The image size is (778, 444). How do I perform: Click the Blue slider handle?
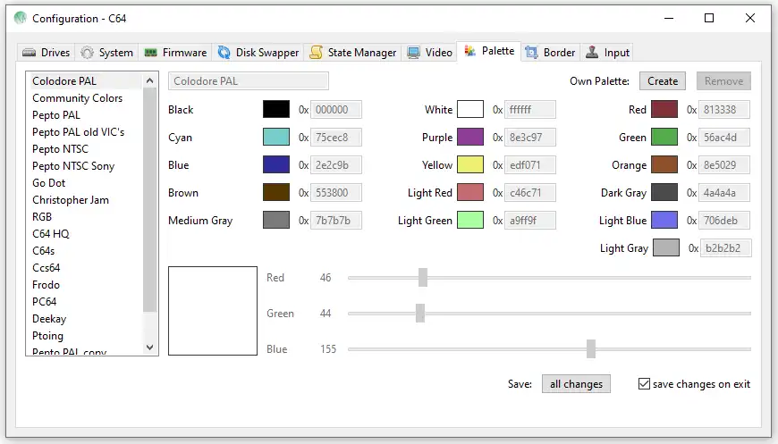click(591, 348)
